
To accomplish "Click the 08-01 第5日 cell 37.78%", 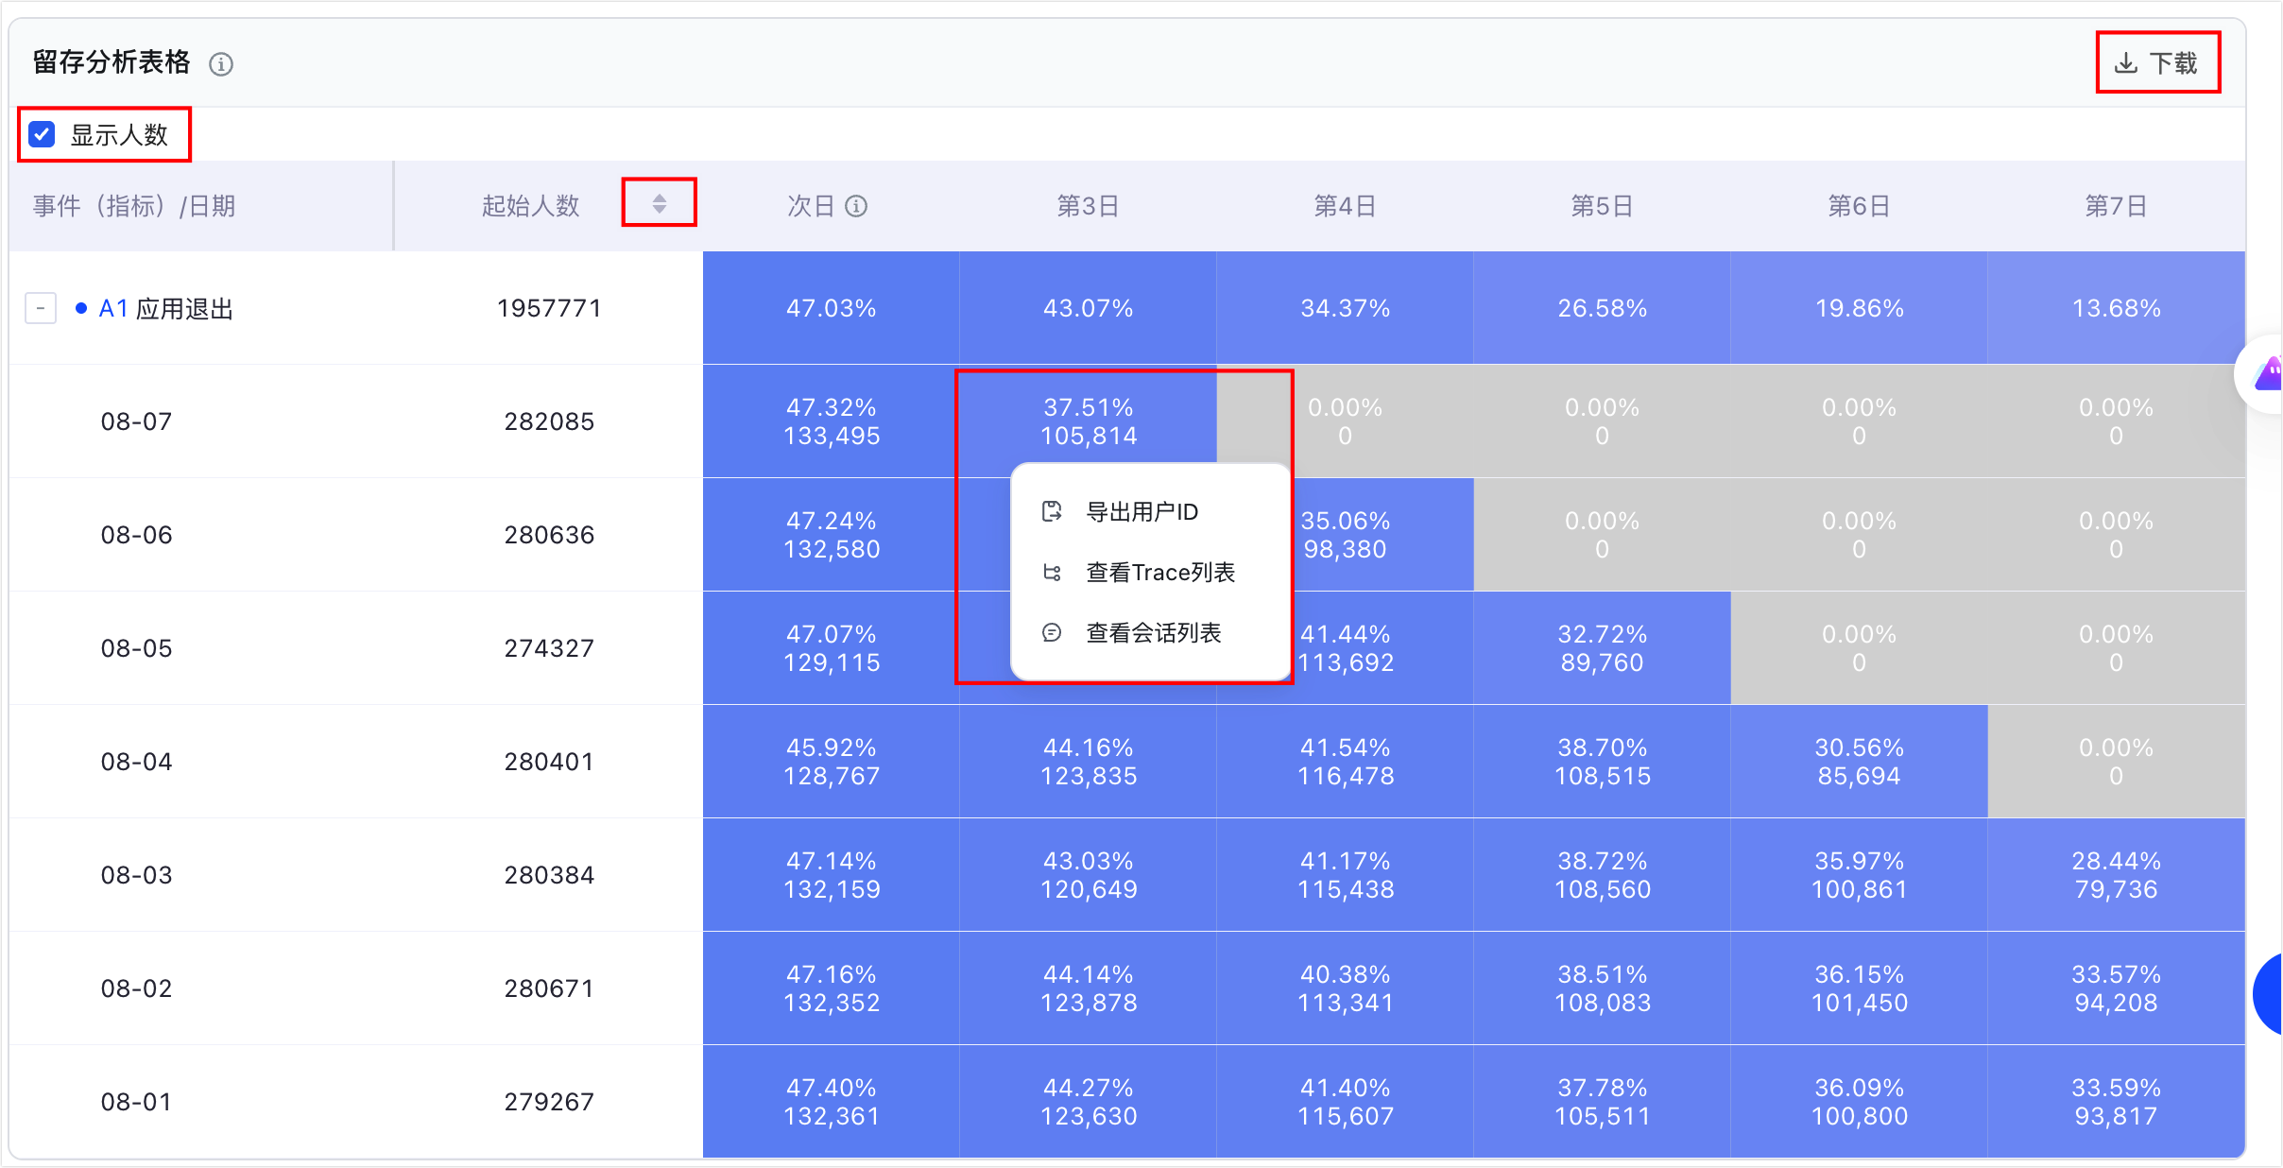I will 1602,1102.
